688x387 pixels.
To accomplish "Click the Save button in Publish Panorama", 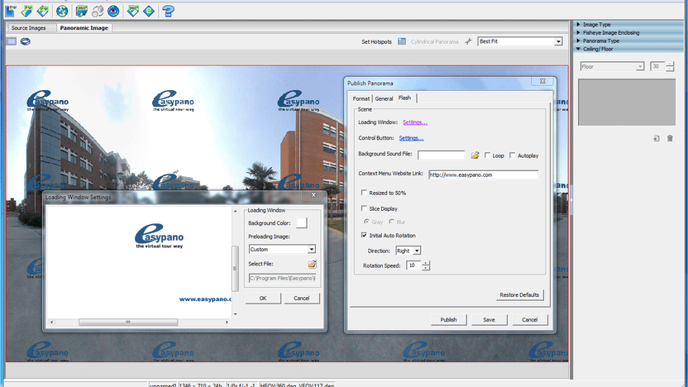I will pos(489,320).
